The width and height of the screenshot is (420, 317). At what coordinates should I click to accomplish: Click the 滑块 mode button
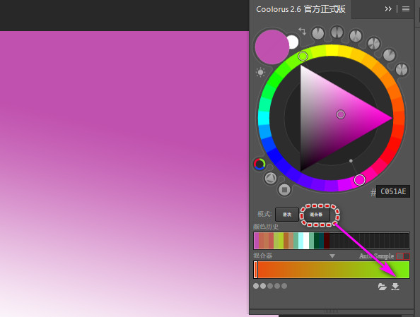pyautogui.click(x=287, y=215)
